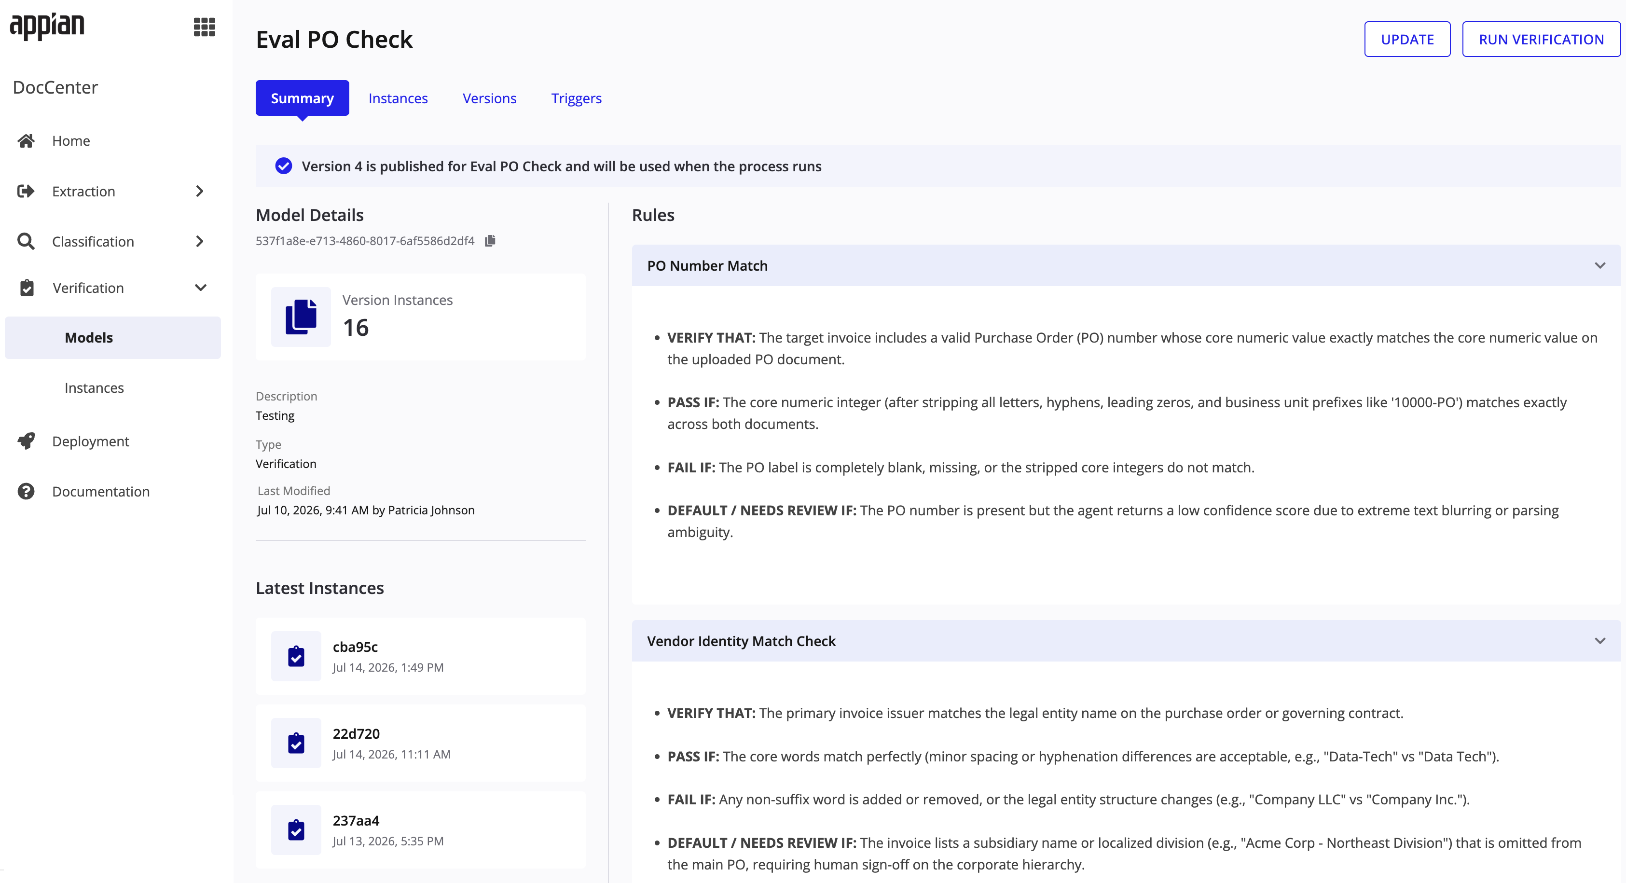Viewport: 1626px width, 883px height.
Task: Open the apps grid menu icon
Action: (204, 27)
